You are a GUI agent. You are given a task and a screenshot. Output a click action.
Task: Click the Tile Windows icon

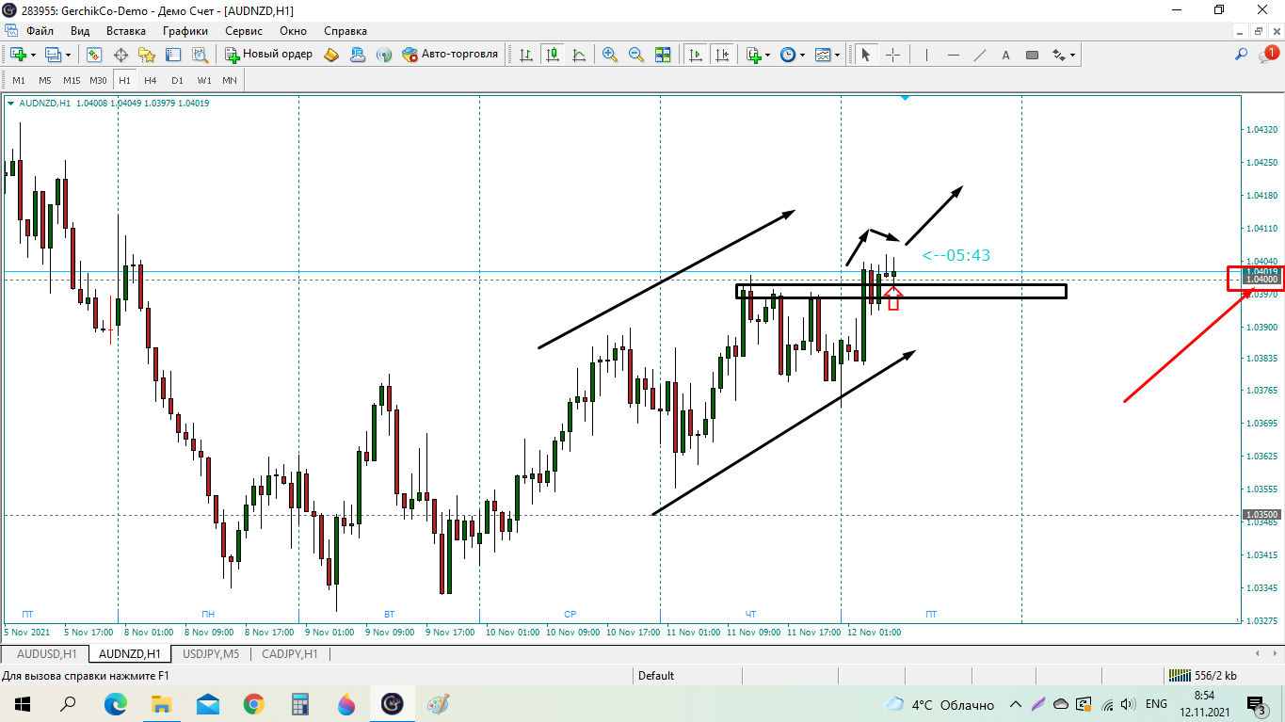pos(663,55)
